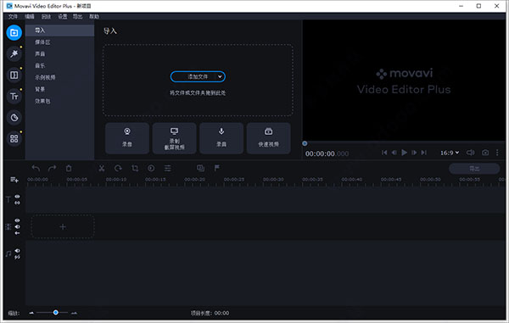Toggle title track visibility eye
509x323 pixels.
[x=17, y=197]
